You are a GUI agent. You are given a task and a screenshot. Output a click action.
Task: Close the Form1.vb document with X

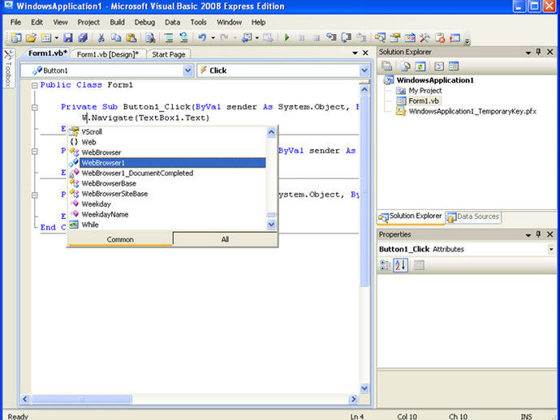click(x=365, y=54)
